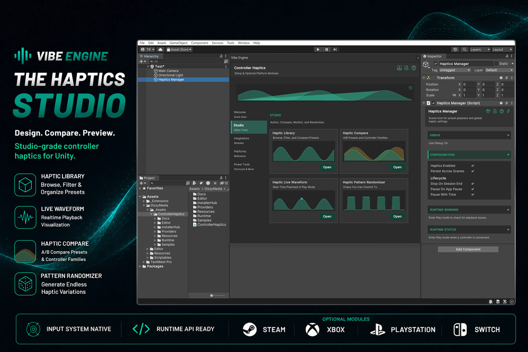Image resolution: width=528 pixels, height=352 pixels.
Task: Expand the Packages folder in Project
Action: 141,266
